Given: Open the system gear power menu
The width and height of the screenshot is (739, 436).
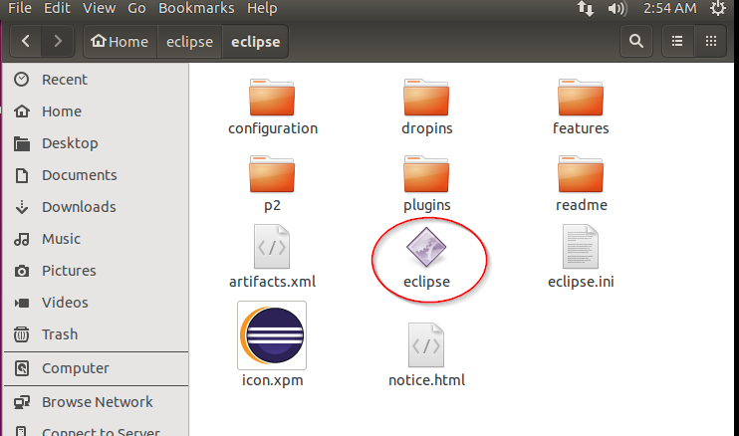Looking at the screenshot, I should tap(718, 8).
